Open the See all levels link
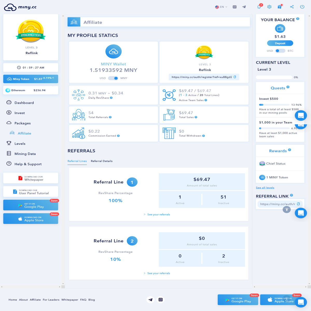The height and width of the screenshot is (311, 311). [x=265, y=188]
